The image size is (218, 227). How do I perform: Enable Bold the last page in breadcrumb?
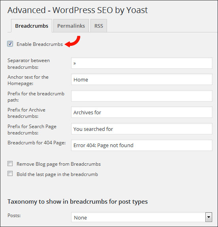10,174
